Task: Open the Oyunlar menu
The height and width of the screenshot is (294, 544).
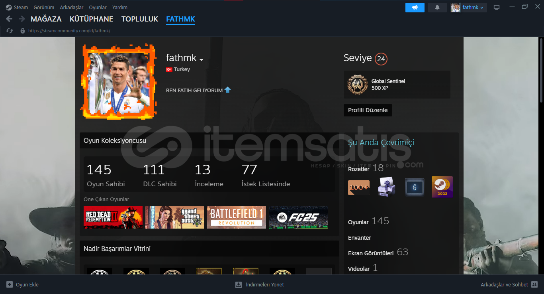Action: tap(98, 8)
